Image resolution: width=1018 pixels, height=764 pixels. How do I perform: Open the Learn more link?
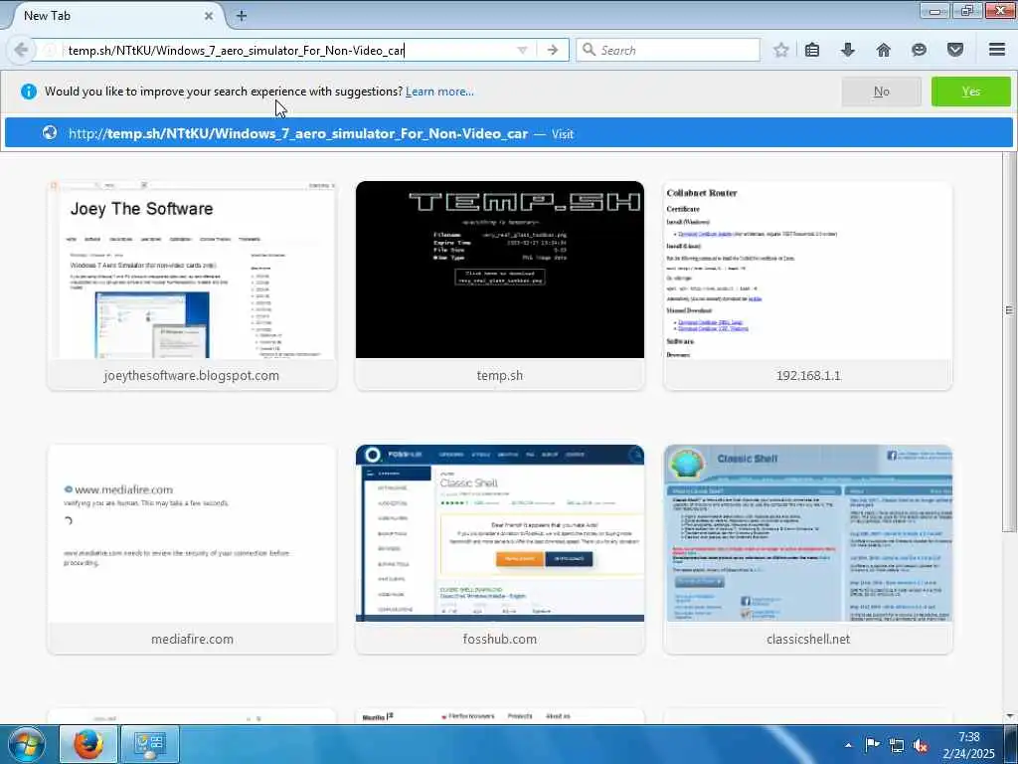point(439,92)
